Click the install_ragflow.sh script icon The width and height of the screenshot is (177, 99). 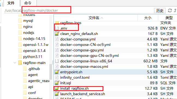pos(57,88)
